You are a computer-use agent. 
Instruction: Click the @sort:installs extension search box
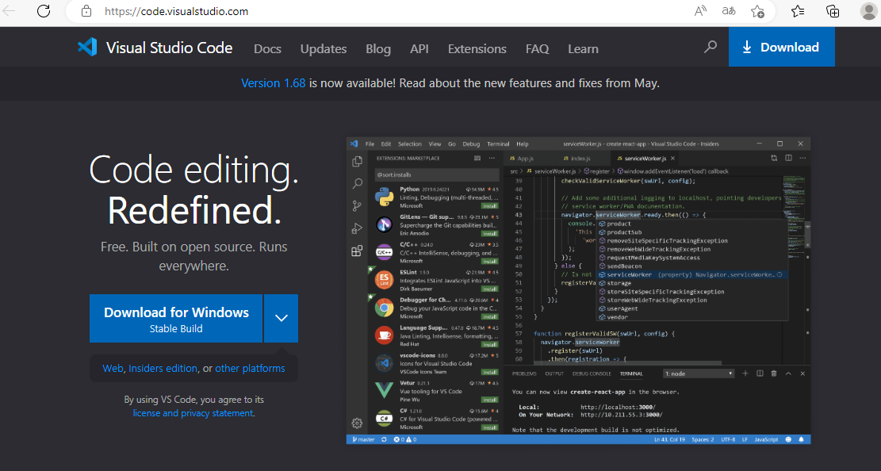point(437,174)
